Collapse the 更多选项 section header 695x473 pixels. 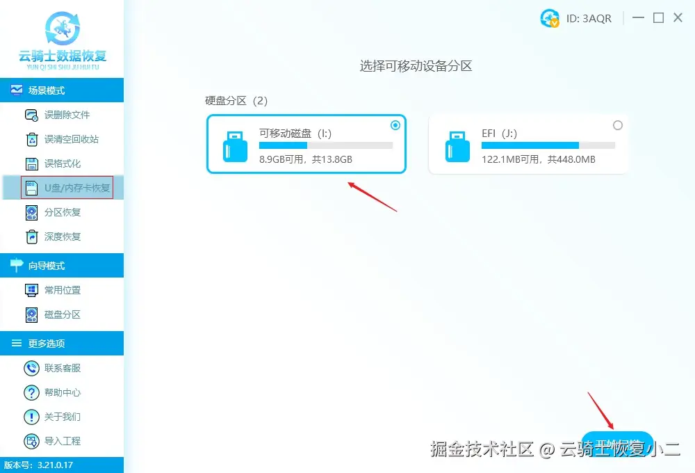point(62,343)
